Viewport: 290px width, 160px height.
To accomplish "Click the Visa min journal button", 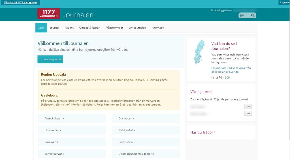I will 50,59.
